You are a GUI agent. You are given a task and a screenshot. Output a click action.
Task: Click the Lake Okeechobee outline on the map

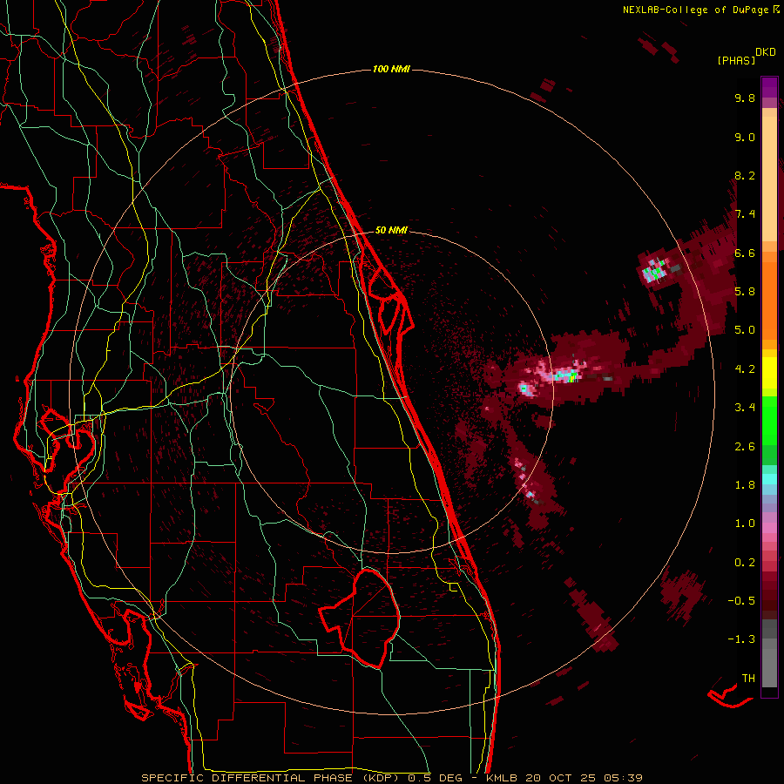point(361,618)
